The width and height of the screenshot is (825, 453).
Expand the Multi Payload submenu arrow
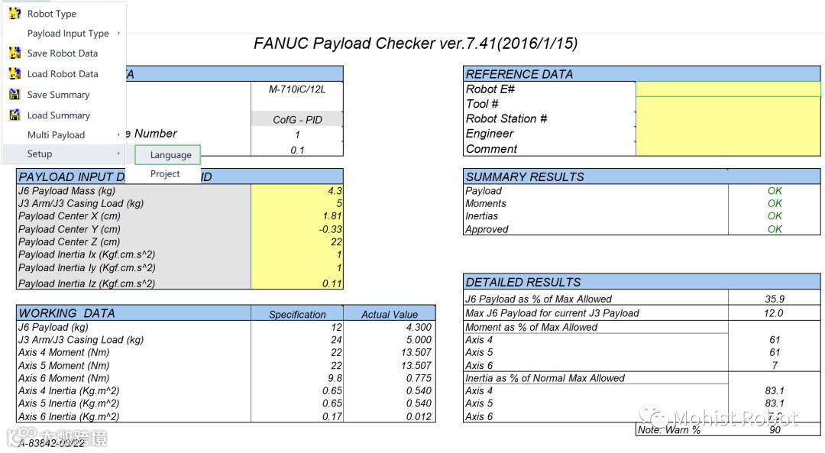pos(118,134)
